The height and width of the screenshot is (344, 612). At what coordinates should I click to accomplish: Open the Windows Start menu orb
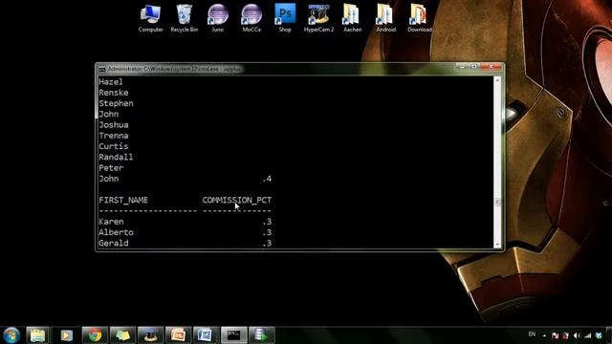point(11,335)
